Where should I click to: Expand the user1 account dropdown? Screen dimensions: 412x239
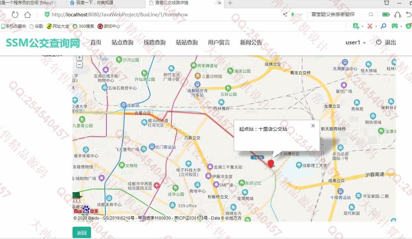(x=356, y=43)
